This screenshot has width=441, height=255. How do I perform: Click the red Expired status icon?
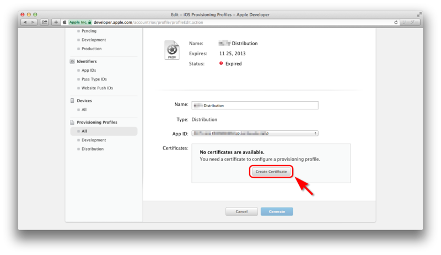point(221,63)
